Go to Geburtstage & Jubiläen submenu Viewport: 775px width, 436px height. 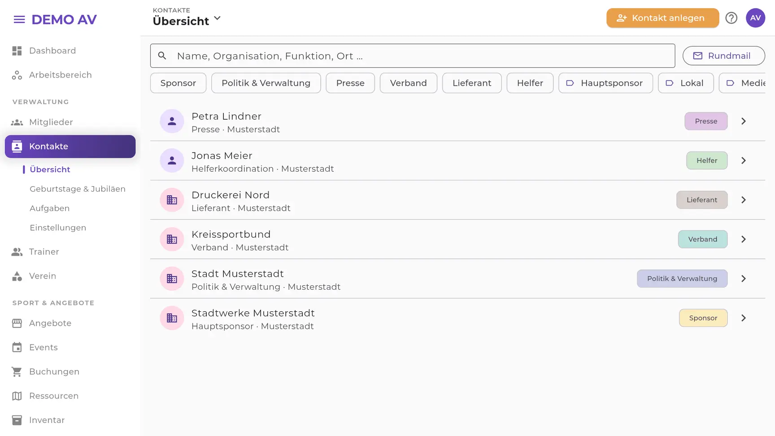coord(78,189)
